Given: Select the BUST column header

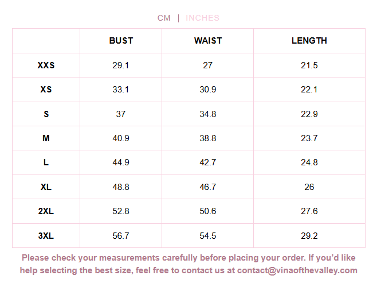Looking at the screenshot, I should 121,41.
